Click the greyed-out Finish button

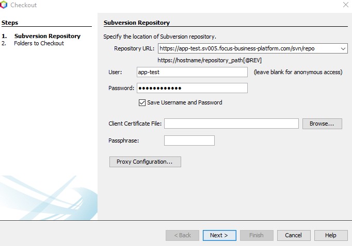(x=257, y=236)
